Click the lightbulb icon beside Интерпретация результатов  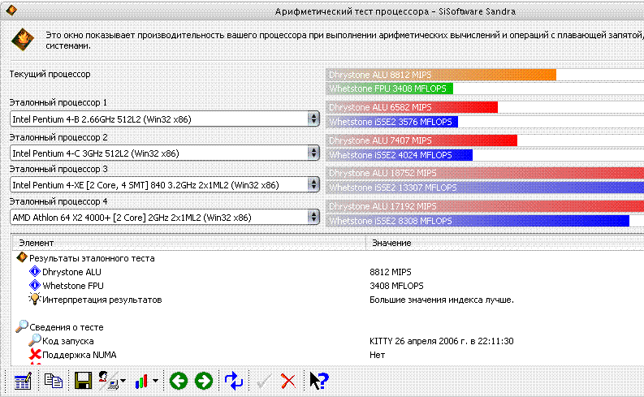(34, 299)
